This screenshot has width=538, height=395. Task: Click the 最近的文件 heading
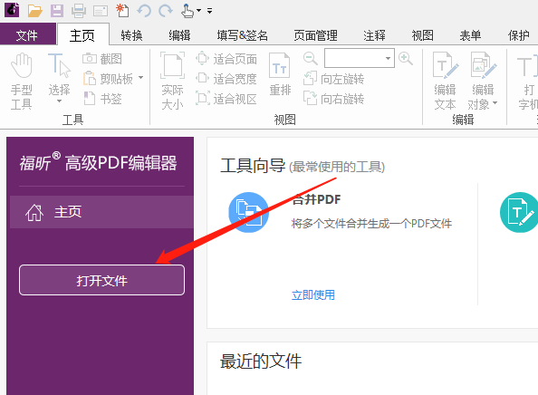coord(261,361)
